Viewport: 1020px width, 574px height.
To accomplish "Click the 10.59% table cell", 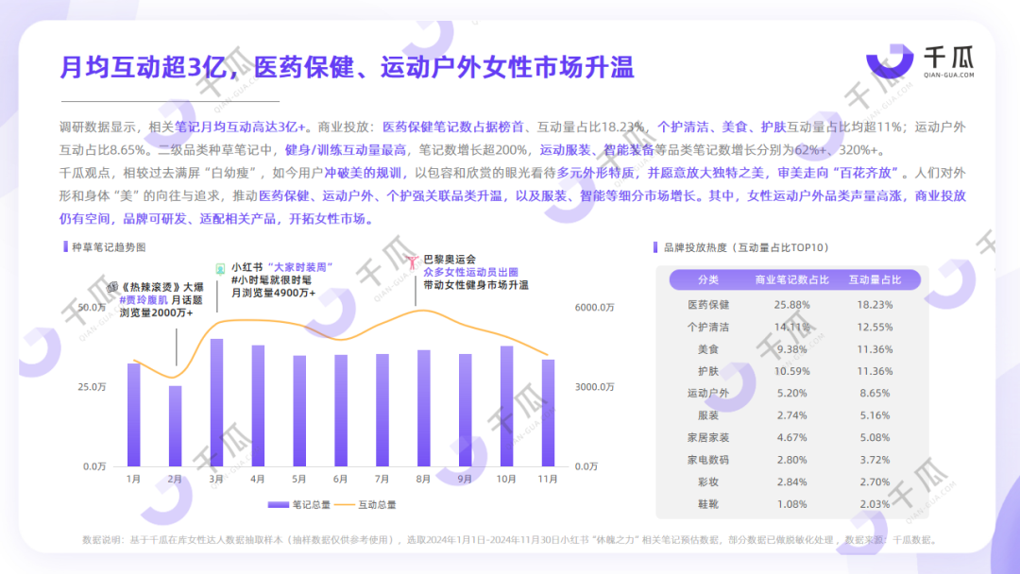I will click(x=791, y=371).
